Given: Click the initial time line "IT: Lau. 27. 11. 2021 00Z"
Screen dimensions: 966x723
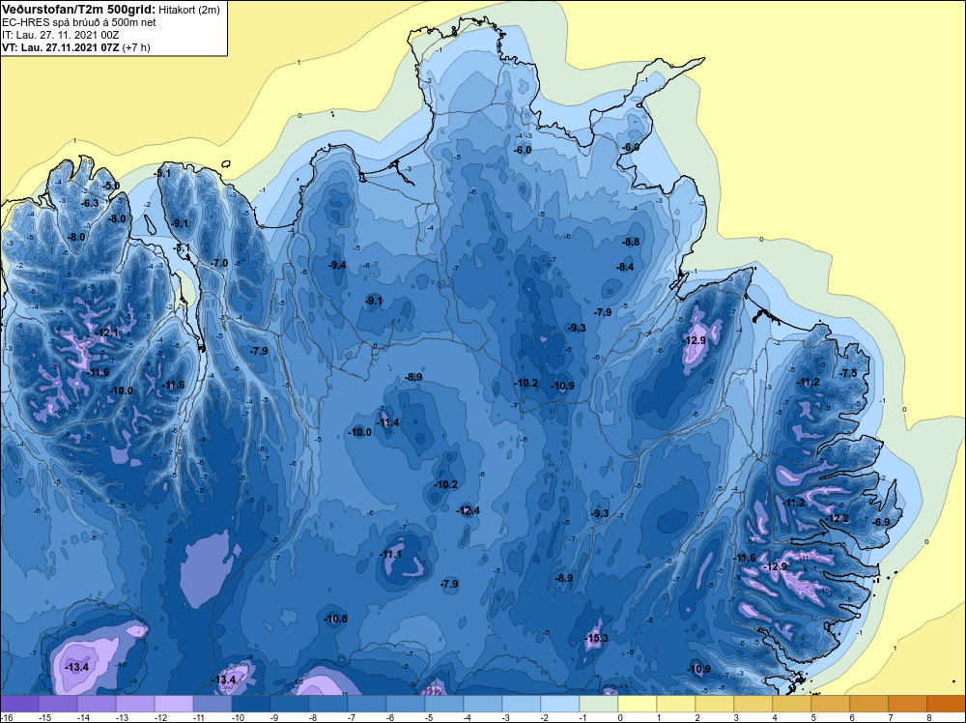Looking at the screenshot, I should 60,35.
